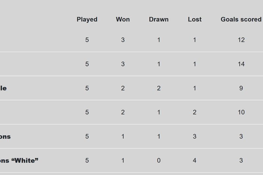Select Goals scored value in the “White” row
263x175 pixels.
click(241, 161)
